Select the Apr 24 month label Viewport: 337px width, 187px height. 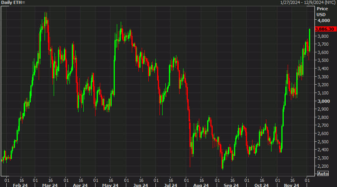[x=80, y=185]
